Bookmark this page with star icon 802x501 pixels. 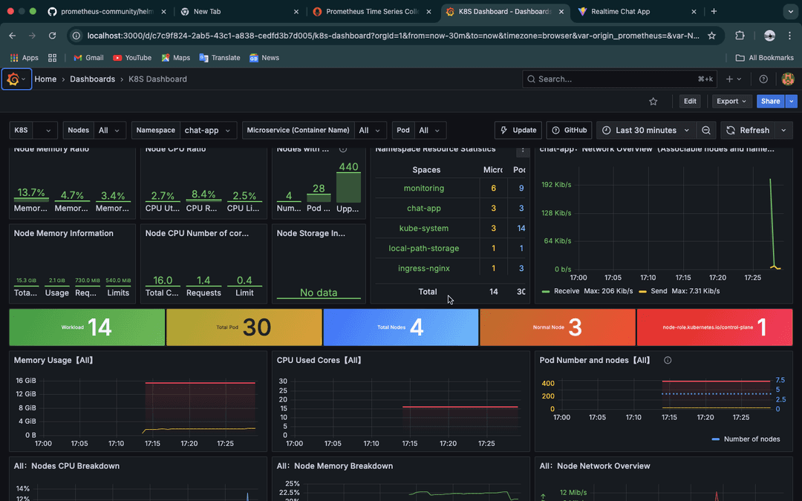pyautogui.click(x=711, y=36)
